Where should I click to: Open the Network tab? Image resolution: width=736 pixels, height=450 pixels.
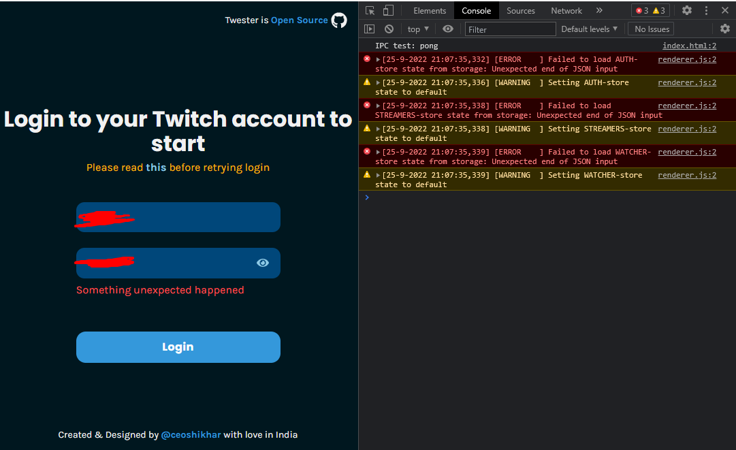tap(566, 10)
